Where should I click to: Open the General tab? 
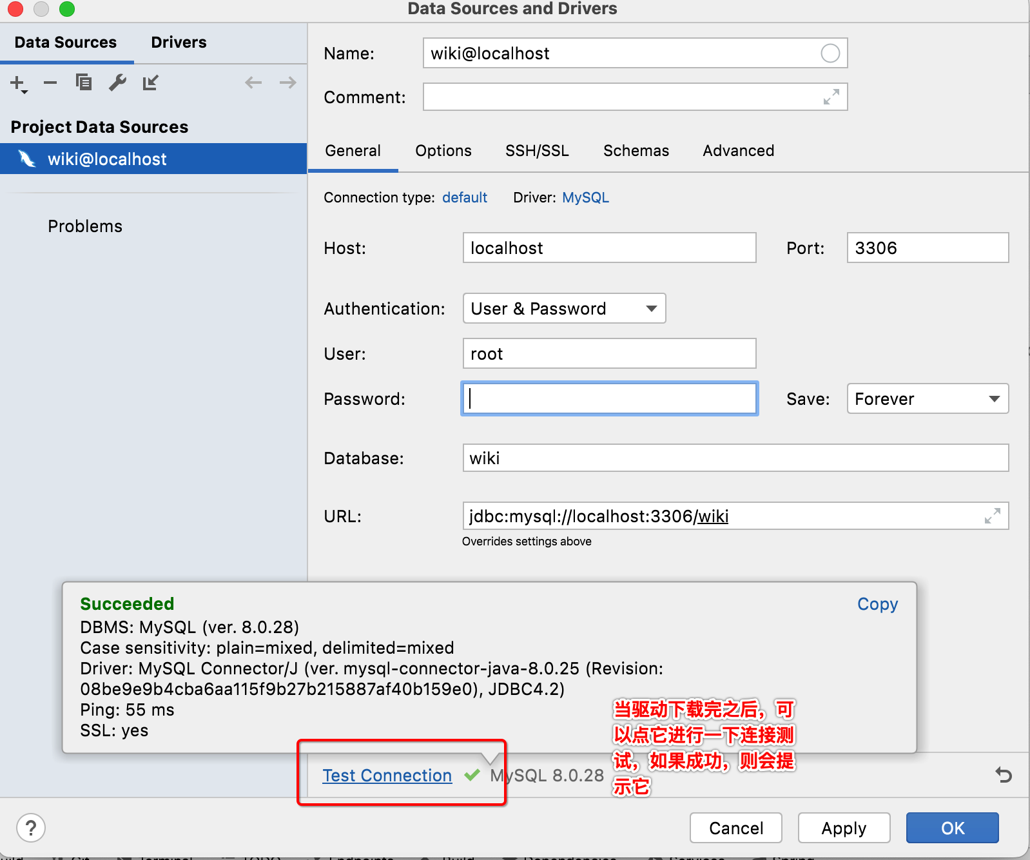tap(353, 151)
